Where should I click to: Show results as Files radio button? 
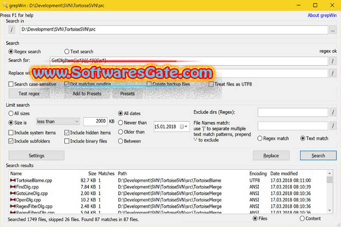pyautogui.click(x=255, y=218)
